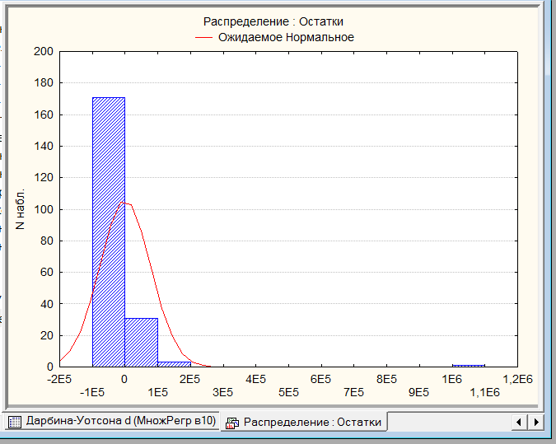Click the Y axis label 100
The height and width of the screenshot is (444, 556).
tap(44, 209)
